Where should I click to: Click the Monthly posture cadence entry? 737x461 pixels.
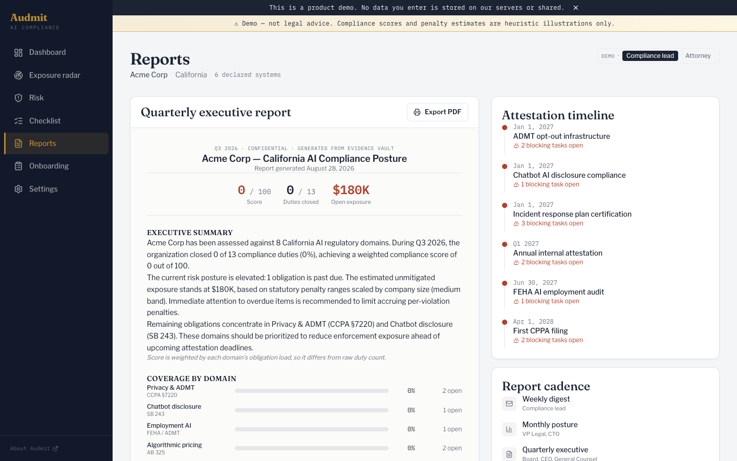pyautogui.click(x=605, y=429)
